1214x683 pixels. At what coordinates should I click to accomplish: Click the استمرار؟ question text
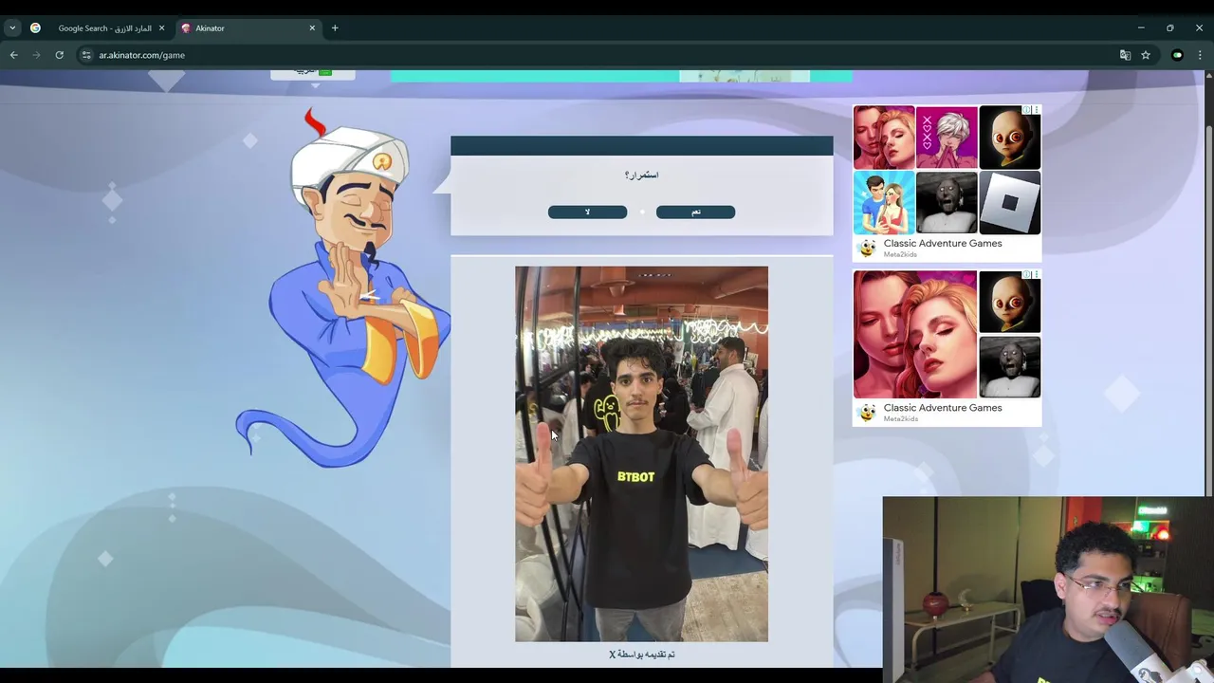642,175
